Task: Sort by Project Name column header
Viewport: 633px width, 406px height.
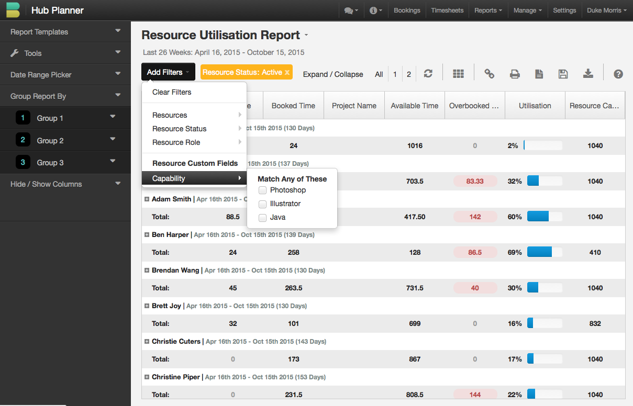Action: tap(354, 106)
